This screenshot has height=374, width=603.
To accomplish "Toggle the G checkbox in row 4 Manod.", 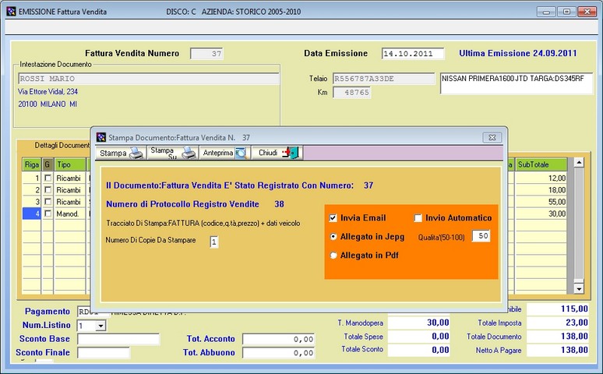I will pos(48,213).
